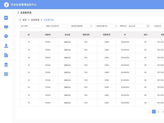This screenshot has width=164, height=123.
Task: Open the database stack sidebar icon
Action: click(x=6, y=65)
